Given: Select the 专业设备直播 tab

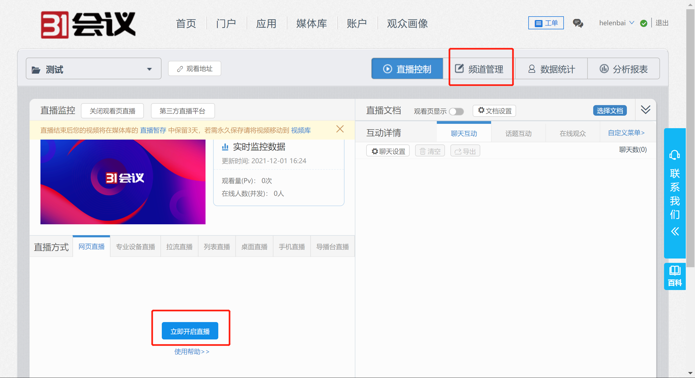Looking at the screenshot, I should click(135, 247).
